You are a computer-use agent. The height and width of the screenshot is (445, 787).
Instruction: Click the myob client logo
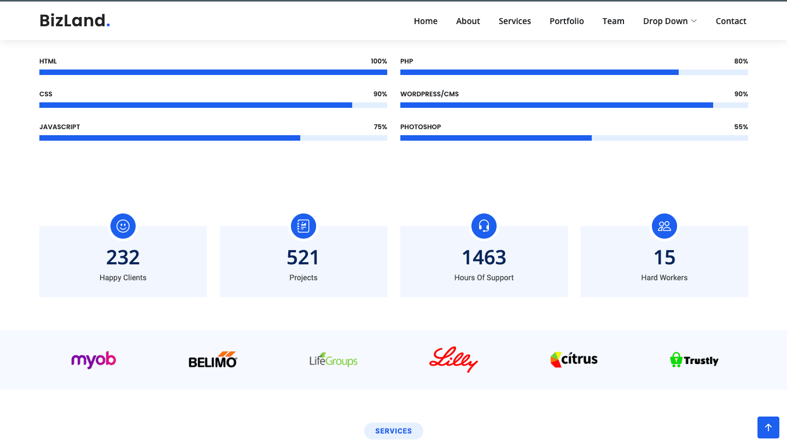point(94,360)
